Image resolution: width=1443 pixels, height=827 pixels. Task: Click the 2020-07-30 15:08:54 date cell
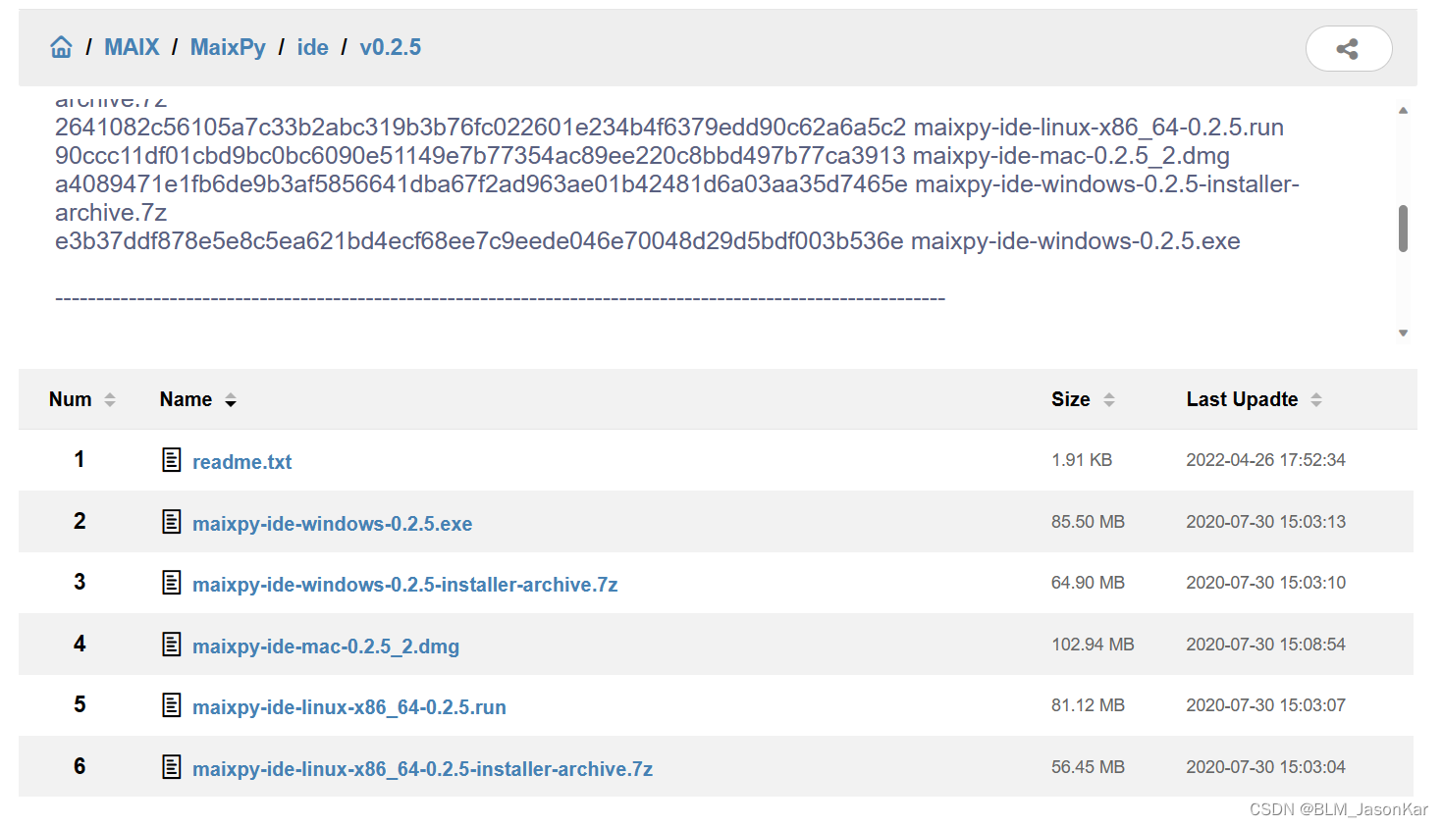point(1265,645)
